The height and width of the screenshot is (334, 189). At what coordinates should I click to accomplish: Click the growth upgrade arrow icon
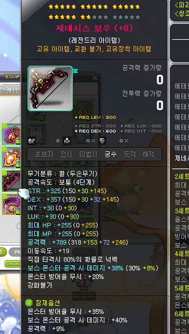[x=67, y=141]
